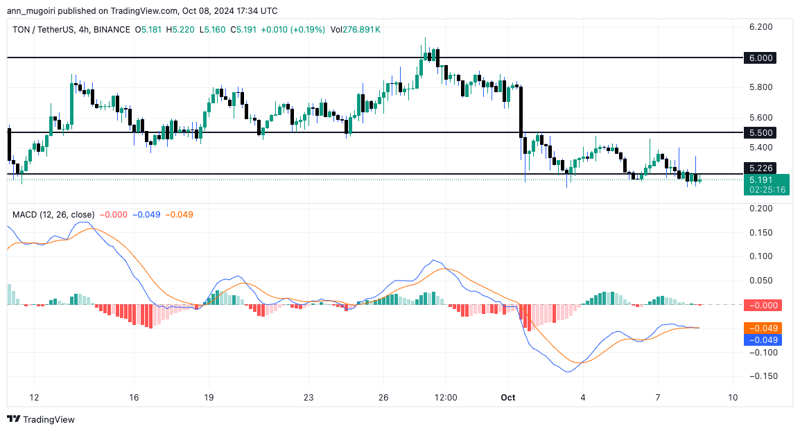Select the black 6.000 price level tag
Image resolution: width=800 pixels, height=431 pixels.
click(760, 58)
